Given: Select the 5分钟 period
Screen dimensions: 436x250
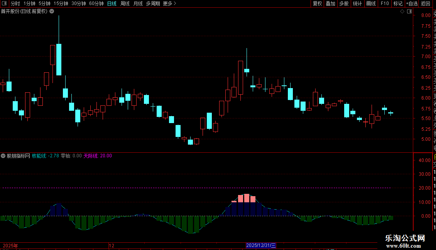Looking at the screenshot, I should pyautogui.click(x=44, y=3).
